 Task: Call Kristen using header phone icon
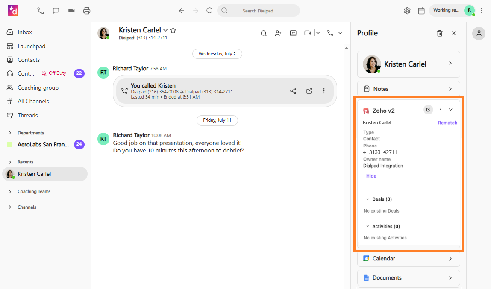(330, 33)
